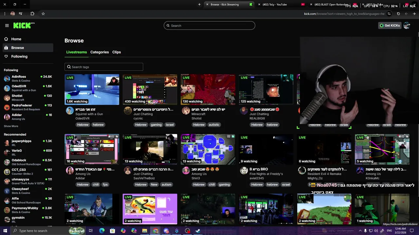Image resolution: width=419 pixels, height=235 pixels.
Task: Open browser extensions puzzle icon
Action: point(32,14)
